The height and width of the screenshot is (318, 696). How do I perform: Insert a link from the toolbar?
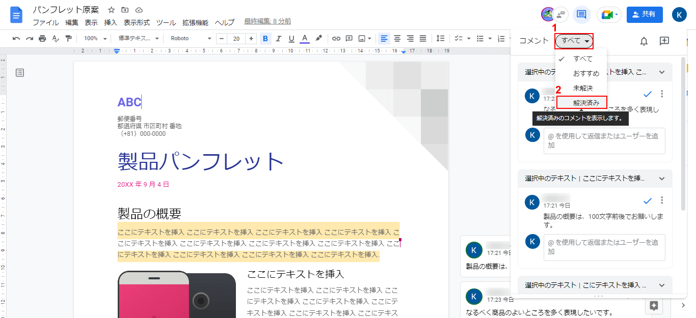pos(336,38)
